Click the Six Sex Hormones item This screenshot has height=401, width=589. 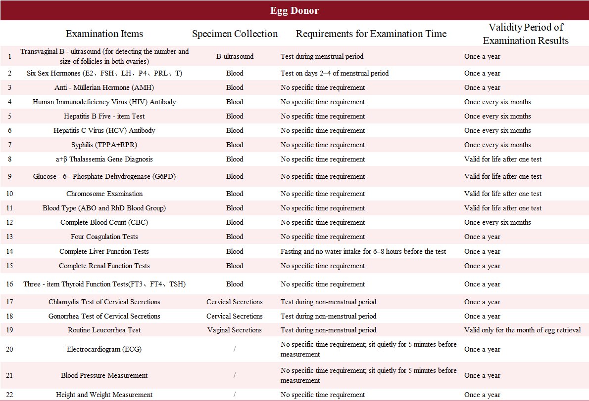[104, 73]
